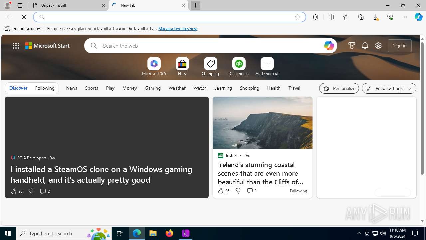The width and height of the screenshot is (426, 240).
Task: Open the Quickbooks shortcut
Action: tap(239, 66)
